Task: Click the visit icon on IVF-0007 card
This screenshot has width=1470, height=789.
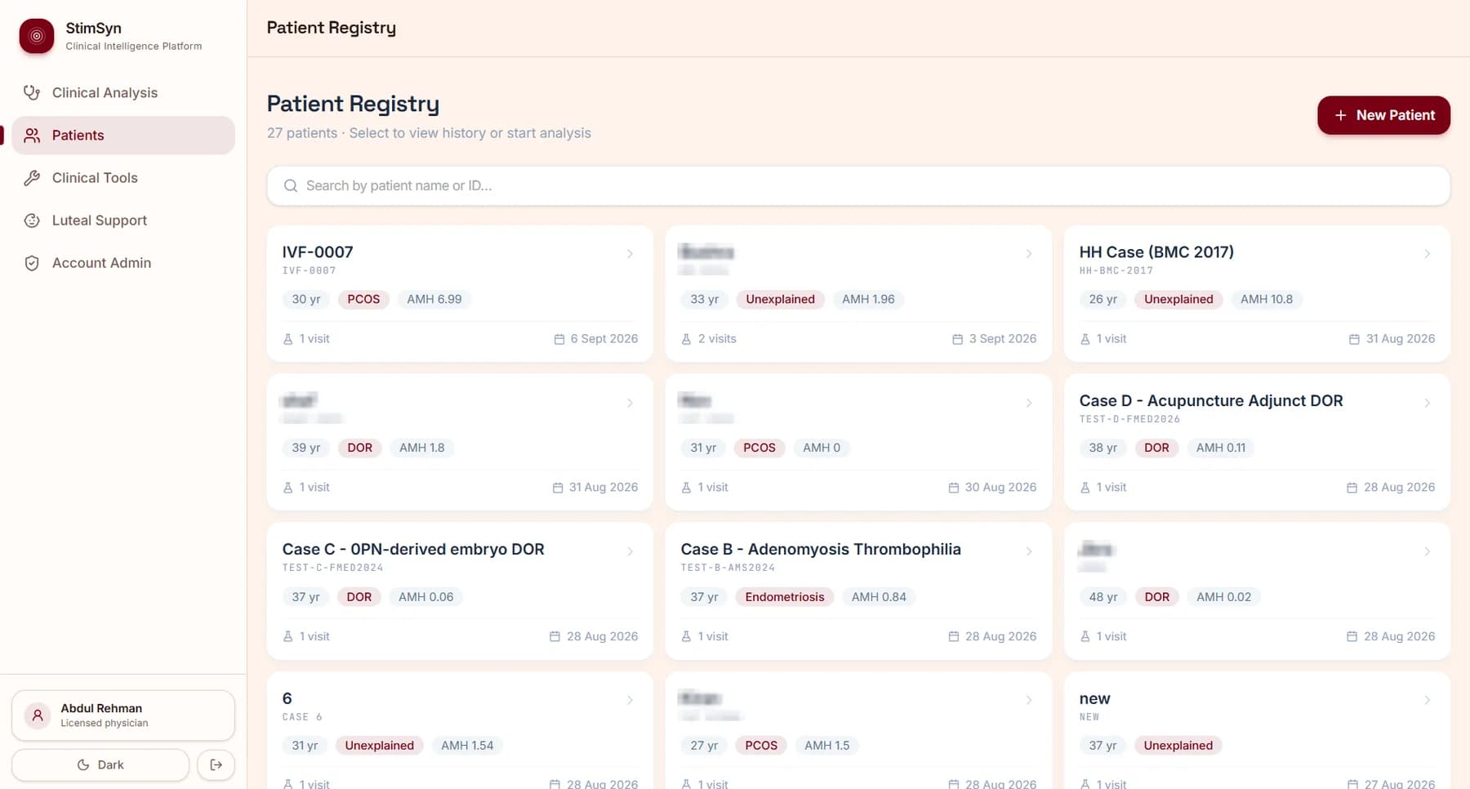Action: pos(287,339)
